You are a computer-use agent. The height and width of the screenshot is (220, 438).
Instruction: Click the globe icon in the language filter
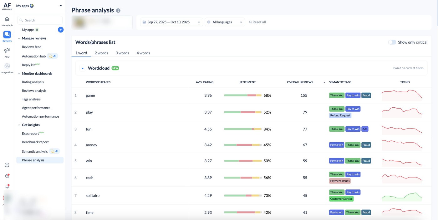pos(209,22)
